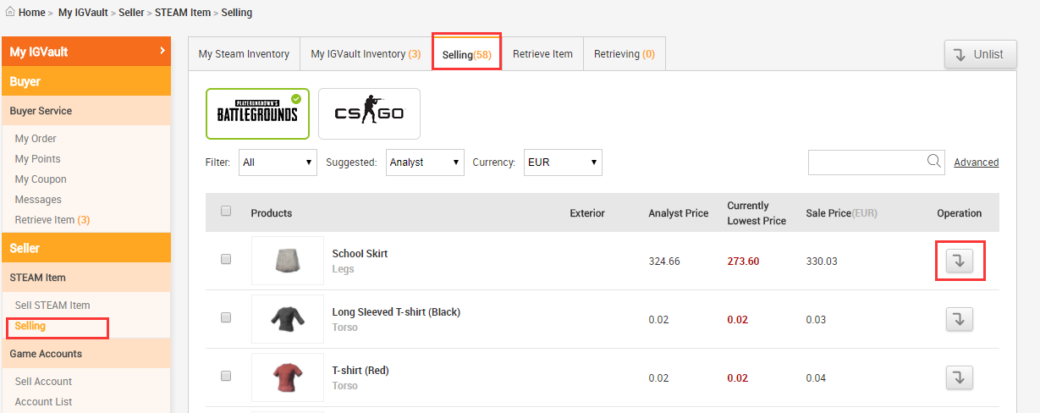Open T-shirt (Red) thumbnail
The width and height of the screenshot is (1040, 413).
click(x=288, y=377)
